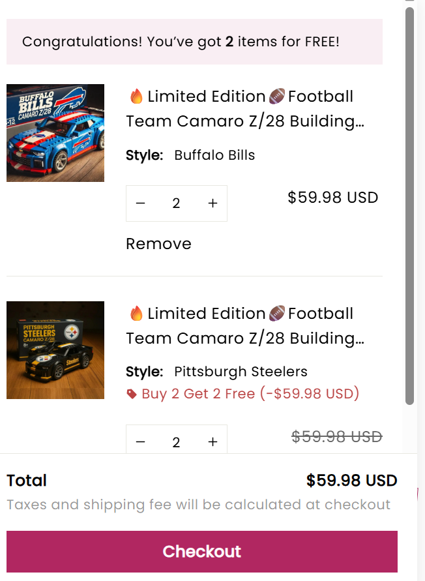Click the fire emoji on Steelers title

tap(136, 314)
